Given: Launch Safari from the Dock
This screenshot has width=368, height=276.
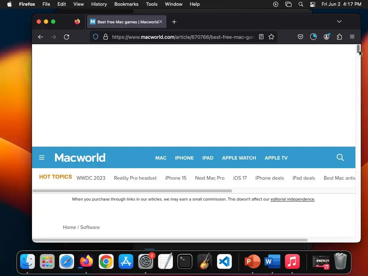Looking at the screenshot, I should pyautogui.click(x=66, y=261).
